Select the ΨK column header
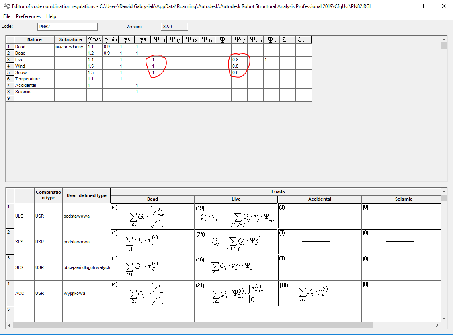The image size is (453, 335). click(271, 39)
